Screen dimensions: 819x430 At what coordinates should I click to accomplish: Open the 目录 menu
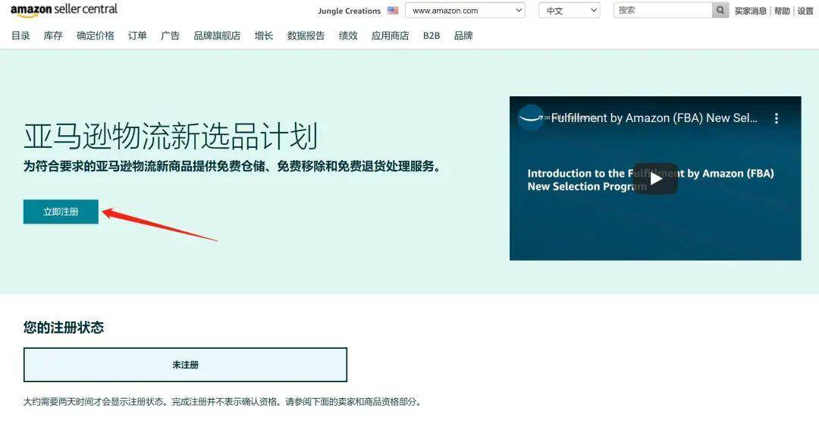click(21, 36)
